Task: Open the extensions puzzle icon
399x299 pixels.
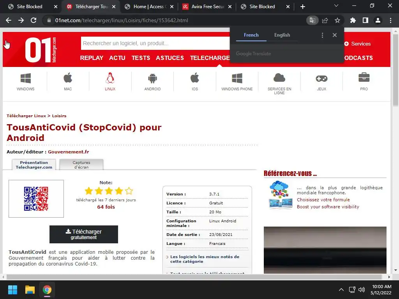Action: [x=353, y=20]
